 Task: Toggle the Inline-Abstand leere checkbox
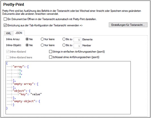pyautogui.click(x=8, y=57)
